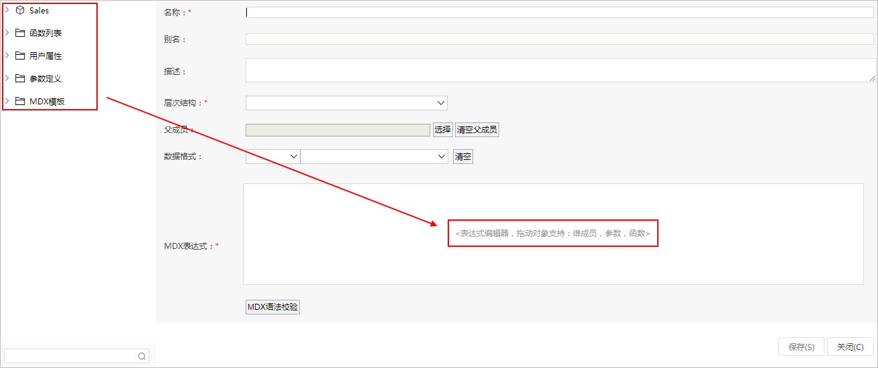Image resolution: width=878 pixels, height=368 pixels.
Task: Open the first 数据格式 type dropdown
Action: coord(273,157)
